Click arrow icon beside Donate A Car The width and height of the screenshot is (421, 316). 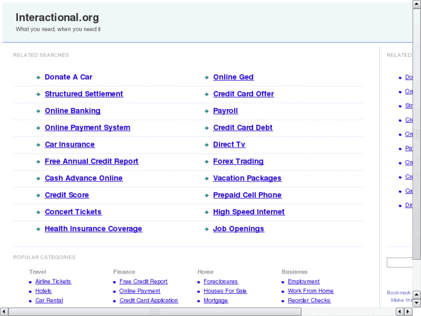[38, 78]
